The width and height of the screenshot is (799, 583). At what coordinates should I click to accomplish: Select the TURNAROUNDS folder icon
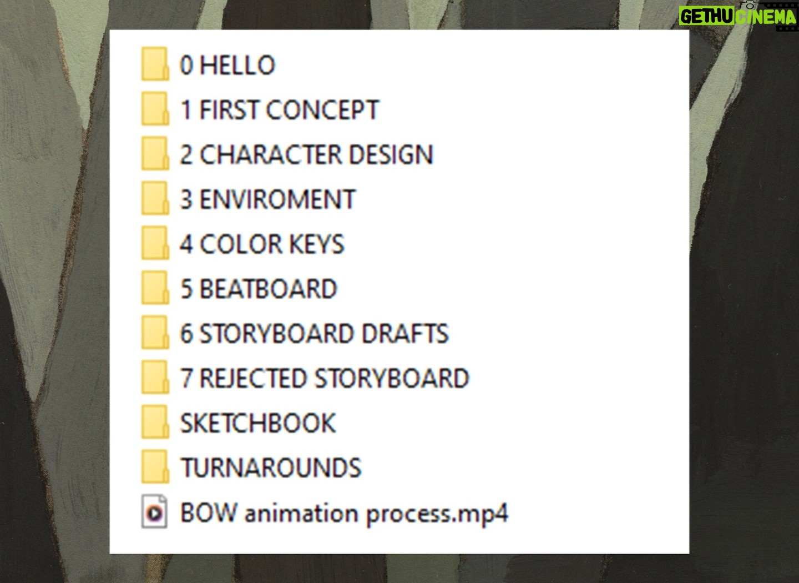(x=155, y=468)
